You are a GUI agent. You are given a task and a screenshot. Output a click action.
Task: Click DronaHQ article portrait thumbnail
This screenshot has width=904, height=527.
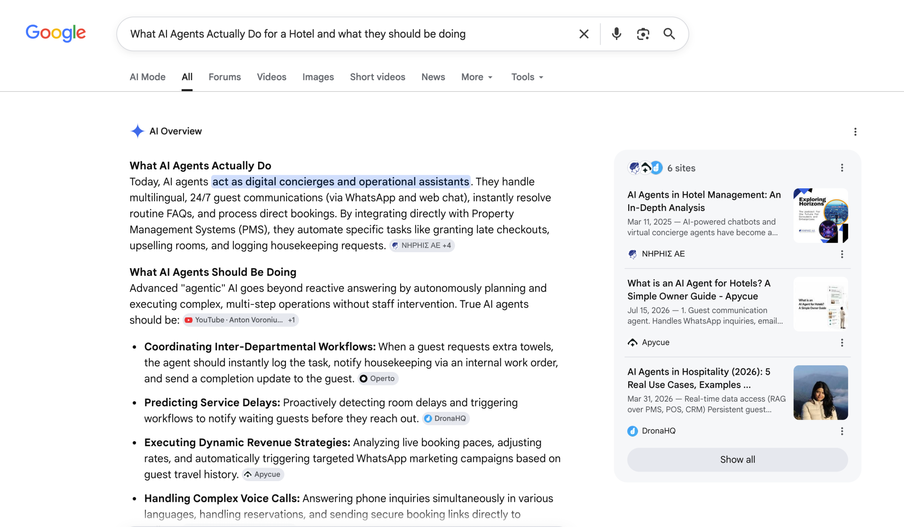[x=820, y=393]
